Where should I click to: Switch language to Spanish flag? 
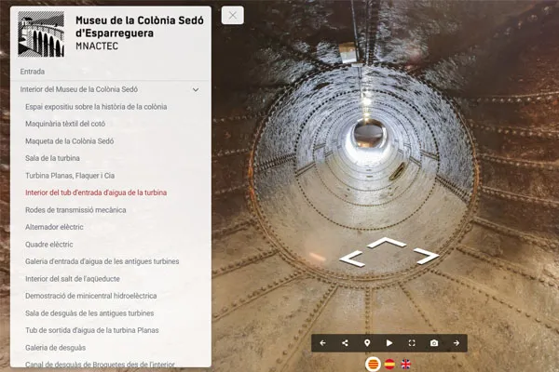click(x=389, y=364)
